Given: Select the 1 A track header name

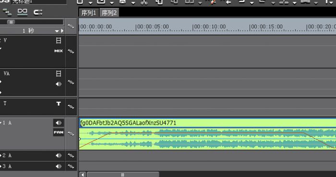Looking at the screenshot, I should (7, 123).
